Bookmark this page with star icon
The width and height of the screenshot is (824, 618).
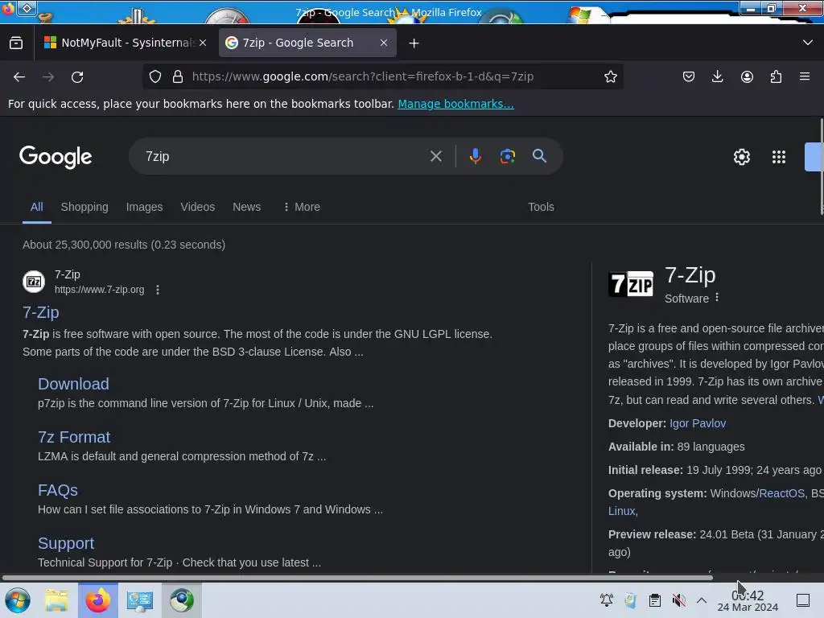pos(610,76)
